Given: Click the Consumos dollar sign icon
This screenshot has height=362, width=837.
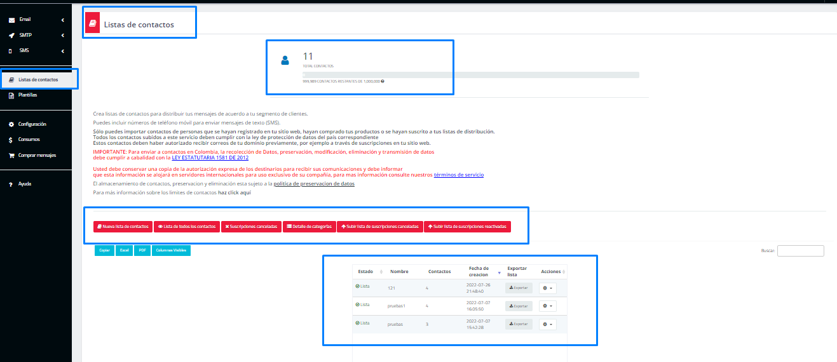Looking at the screenshot, I should pos(11,140).
